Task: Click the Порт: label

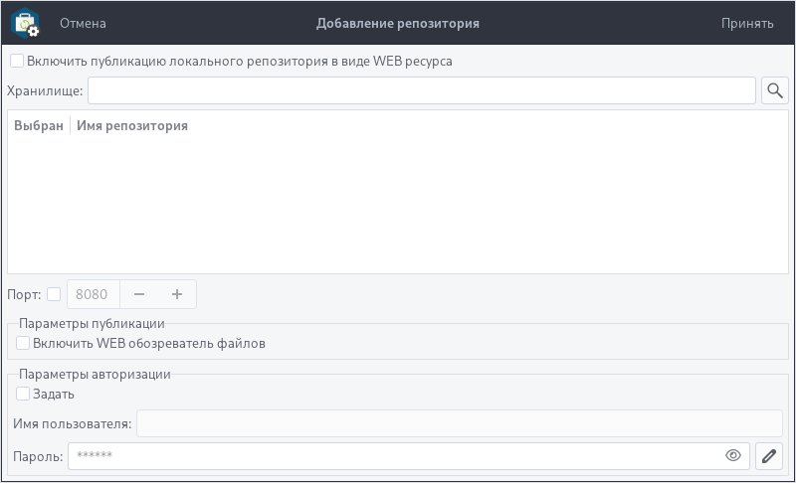Action: 24,294
